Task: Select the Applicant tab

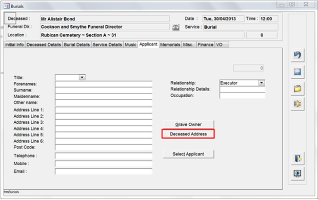Action: 148,45
